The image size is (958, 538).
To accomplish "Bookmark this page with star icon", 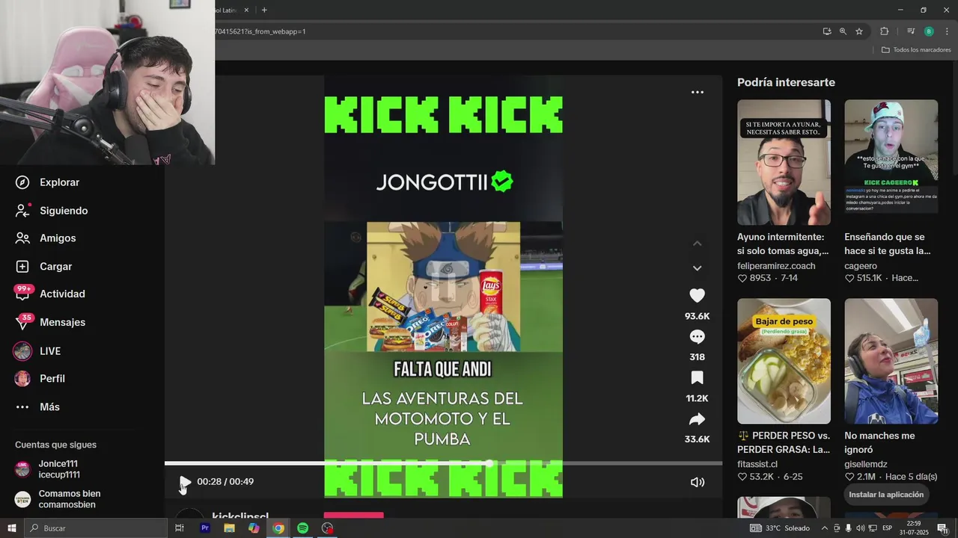I will [x=859, y=31].
